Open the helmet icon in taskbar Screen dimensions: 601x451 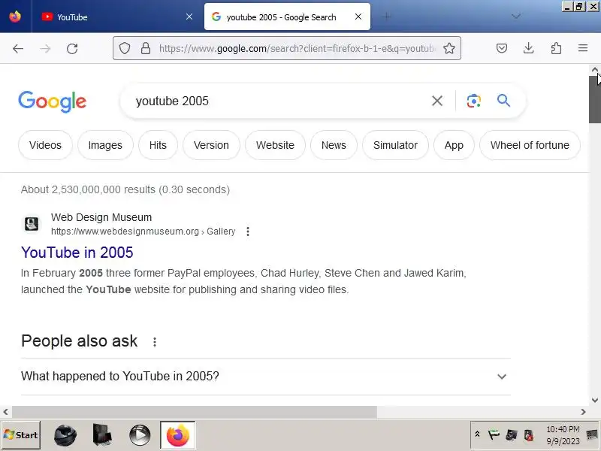click(65, 435)
